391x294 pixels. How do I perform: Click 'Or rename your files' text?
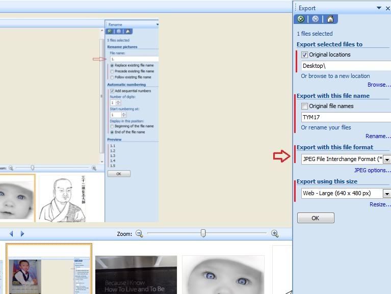pos(326,127)
